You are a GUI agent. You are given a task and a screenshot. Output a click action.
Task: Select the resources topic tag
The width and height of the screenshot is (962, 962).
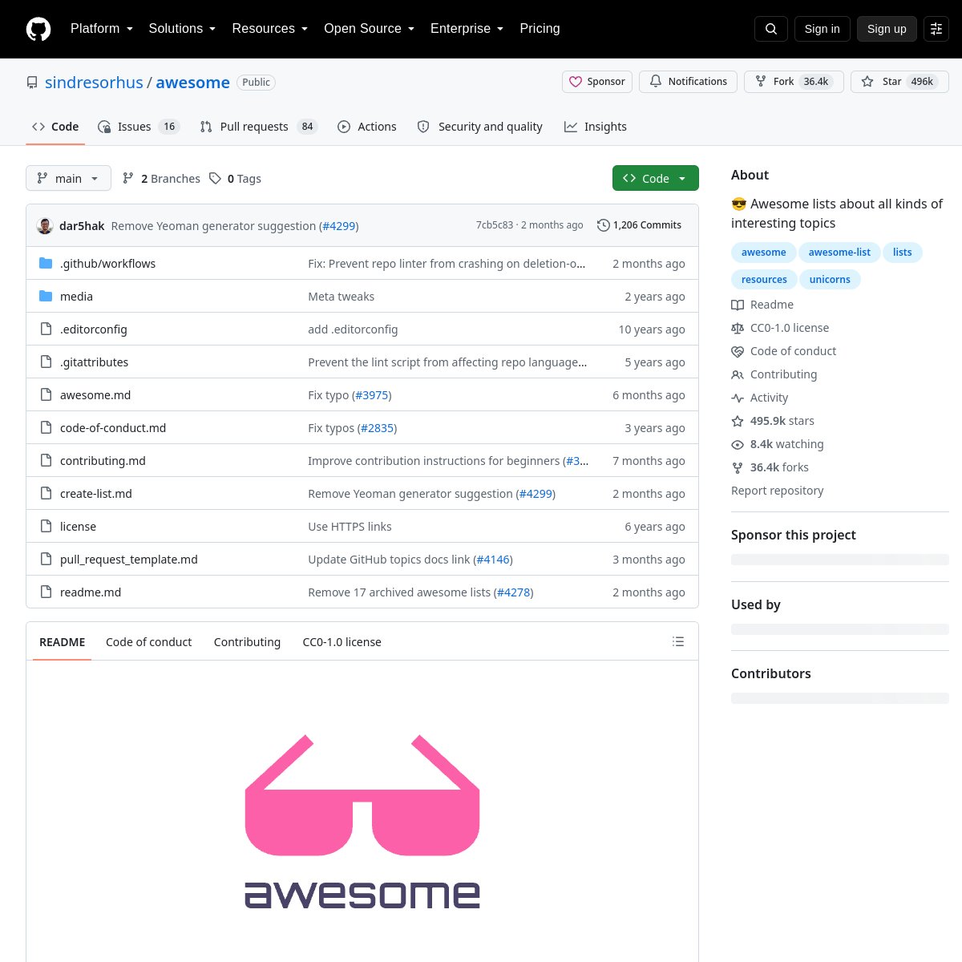point(764,280)
